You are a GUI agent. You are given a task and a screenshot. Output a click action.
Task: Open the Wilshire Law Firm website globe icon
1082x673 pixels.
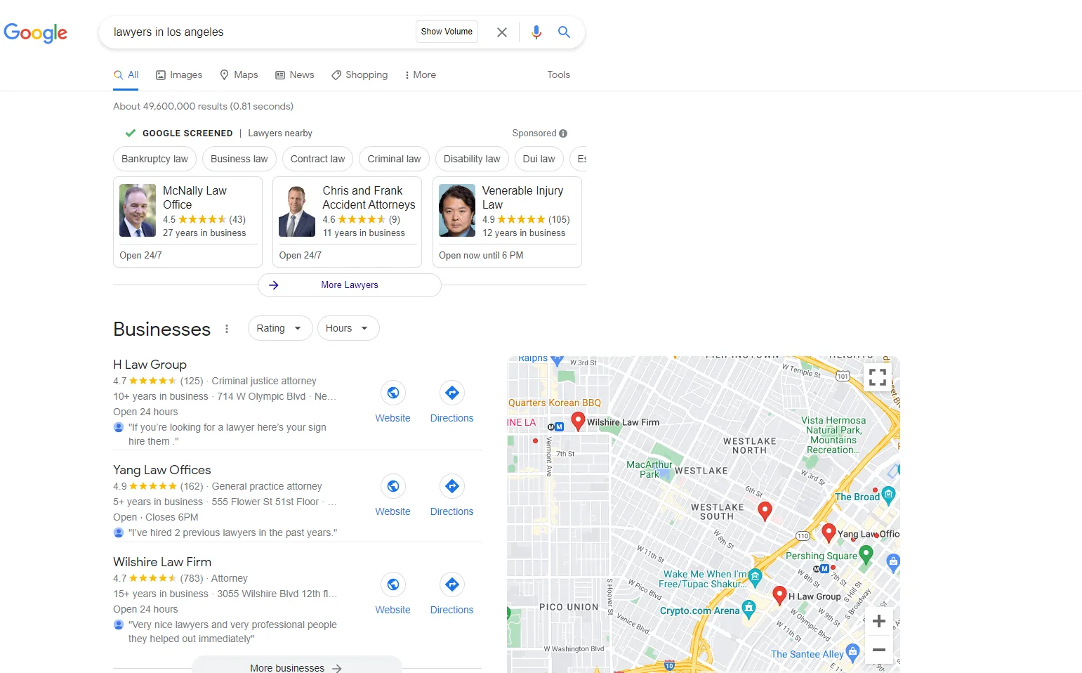tap(393, 584)
